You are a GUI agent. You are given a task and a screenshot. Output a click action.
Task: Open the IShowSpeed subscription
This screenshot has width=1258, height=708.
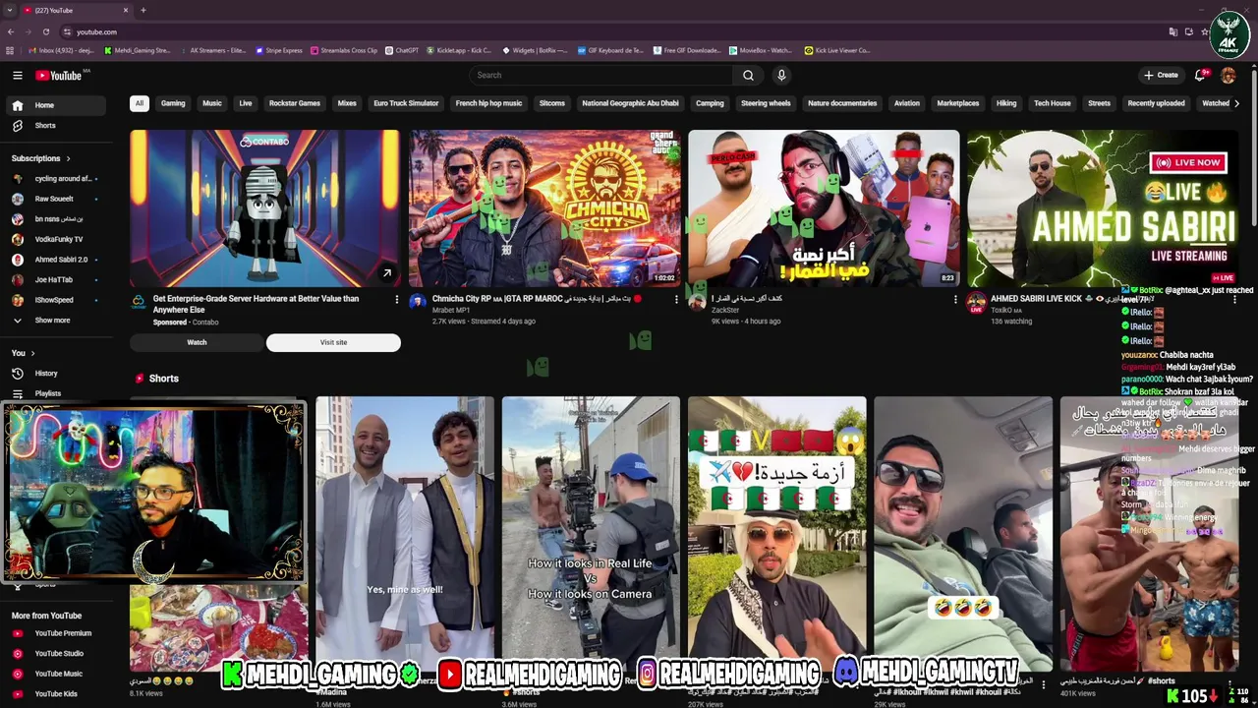(x=54, y=300)
